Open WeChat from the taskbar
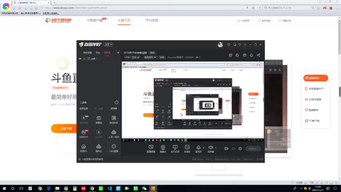This screenshot has height=192, width=341. coord(144,189)
